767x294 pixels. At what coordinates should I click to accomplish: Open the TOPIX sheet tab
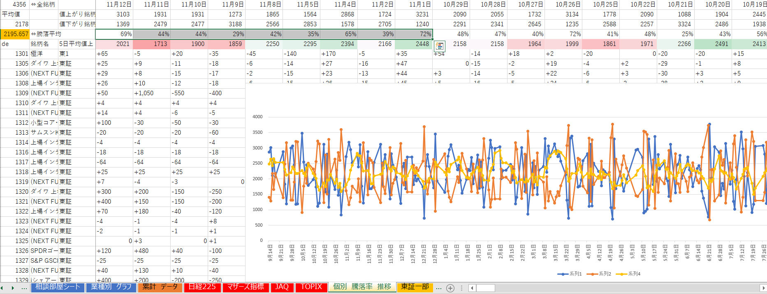coord(311,287)
